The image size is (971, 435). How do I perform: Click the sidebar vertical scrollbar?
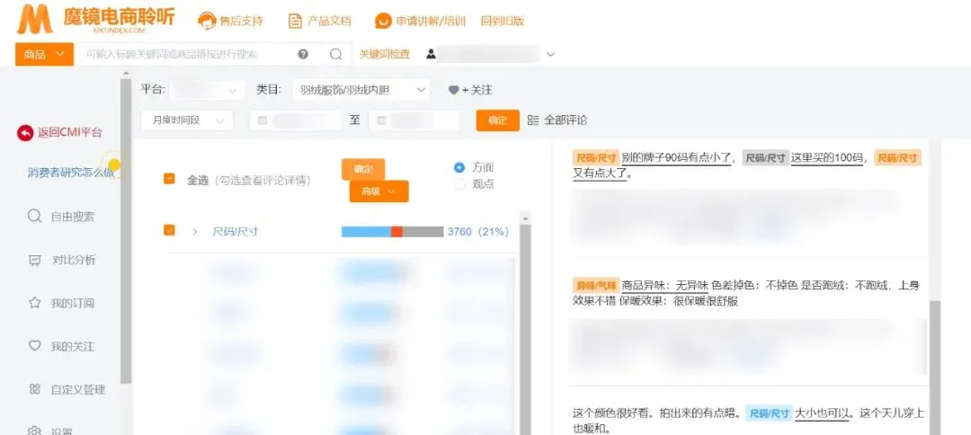pos(126,229)
